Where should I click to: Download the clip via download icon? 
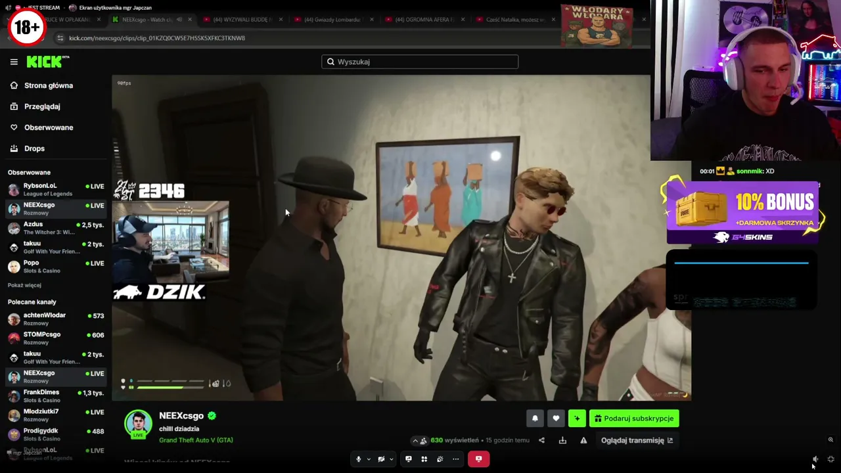(x=562, y=440)
